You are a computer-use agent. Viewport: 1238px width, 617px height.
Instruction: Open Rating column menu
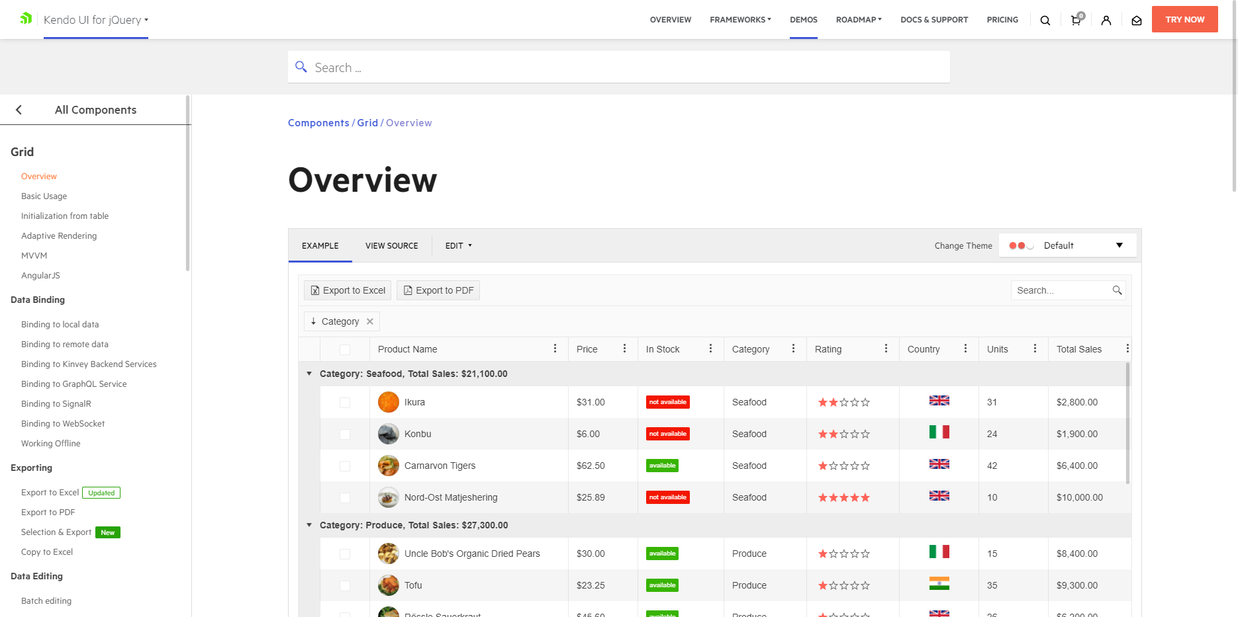(x=886, y=349)
